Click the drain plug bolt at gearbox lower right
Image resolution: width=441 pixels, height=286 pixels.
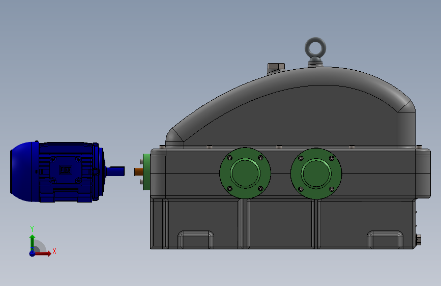[x=418, y=240]
